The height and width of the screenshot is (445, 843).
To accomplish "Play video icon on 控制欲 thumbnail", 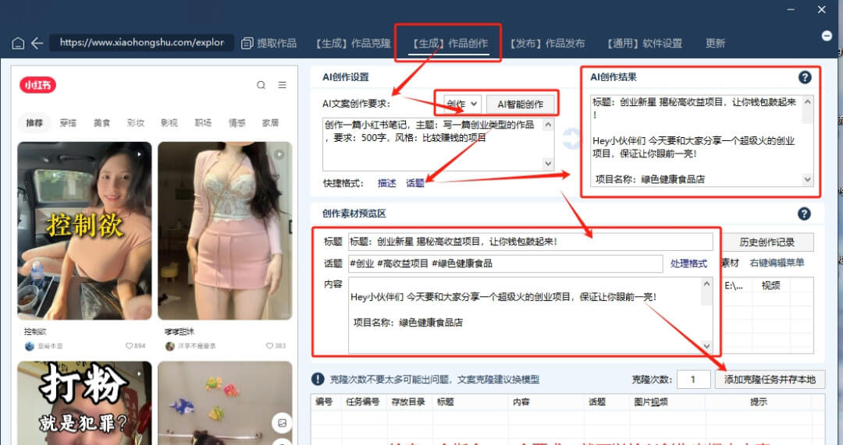I will point(139,154).
